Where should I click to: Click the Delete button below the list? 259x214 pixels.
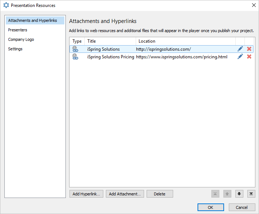click(160, 194)
